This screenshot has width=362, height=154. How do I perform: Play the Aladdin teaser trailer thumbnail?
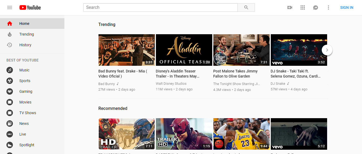[x=184, y=50]
